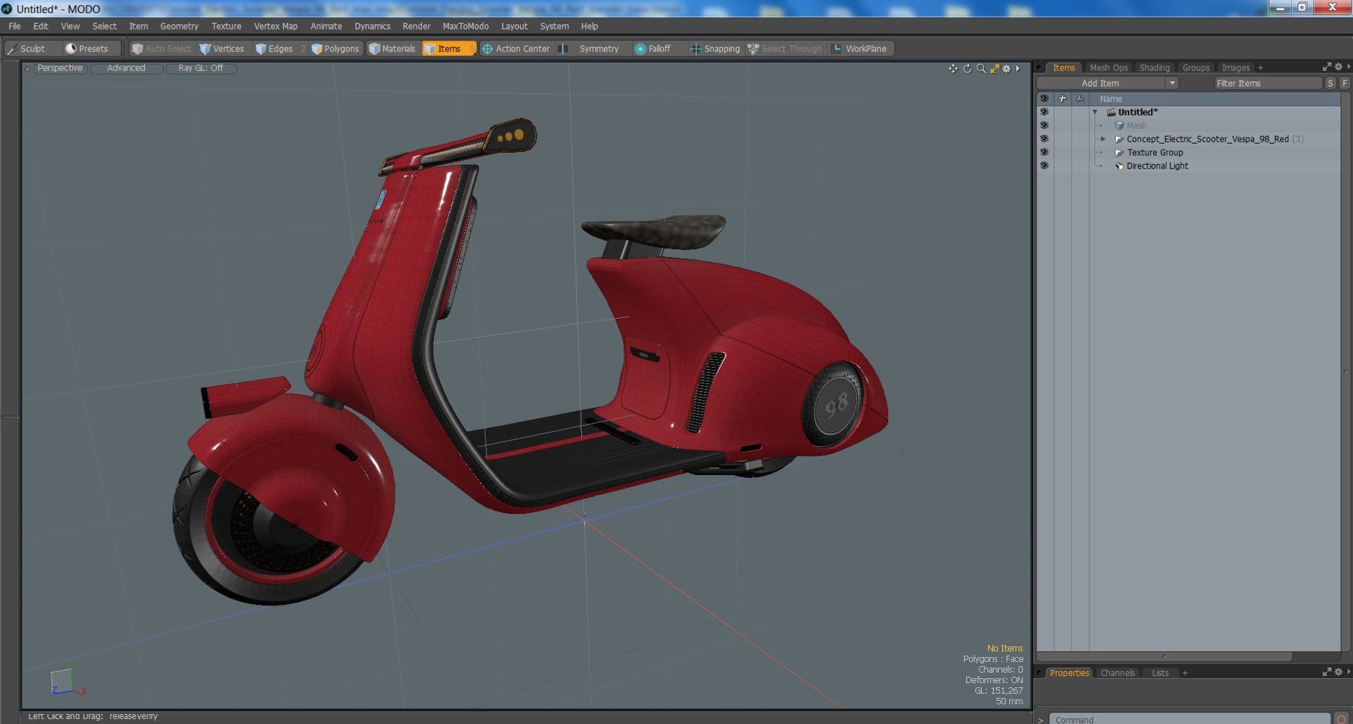The image size is (1353, 724).
Task: Toggle visibility of Texture Group
Action: point(1044,152)
